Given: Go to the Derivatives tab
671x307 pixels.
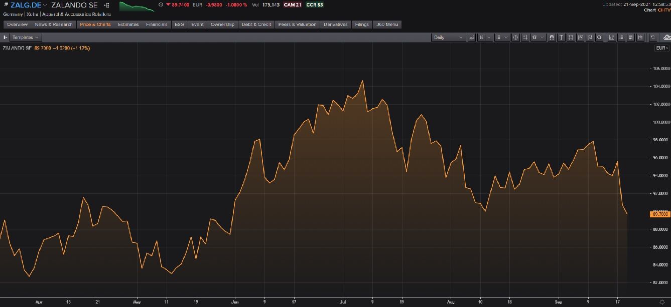Looking at the screenshot, I should click(335, 25).
